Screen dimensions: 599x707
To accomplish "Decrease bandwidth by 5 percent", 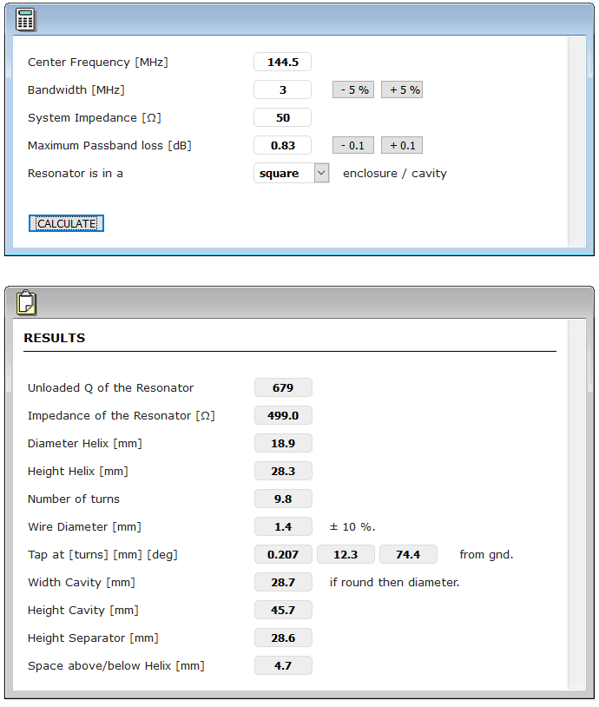I will (x=353, y=89).
